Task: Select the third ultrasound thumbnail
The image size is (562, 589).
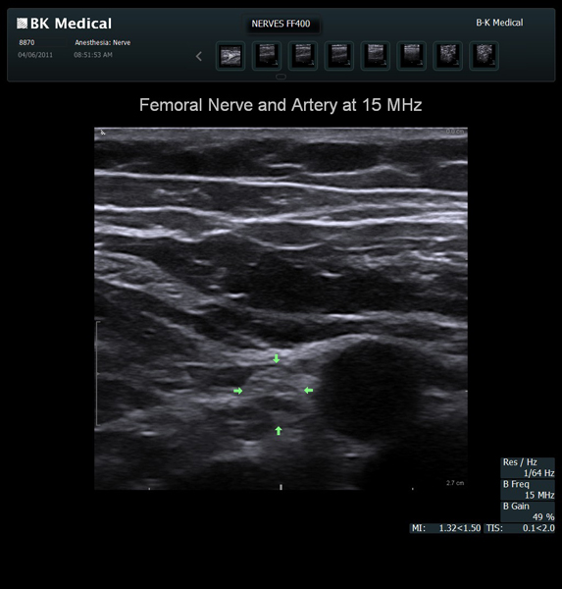Action: [x=303, y=56]
